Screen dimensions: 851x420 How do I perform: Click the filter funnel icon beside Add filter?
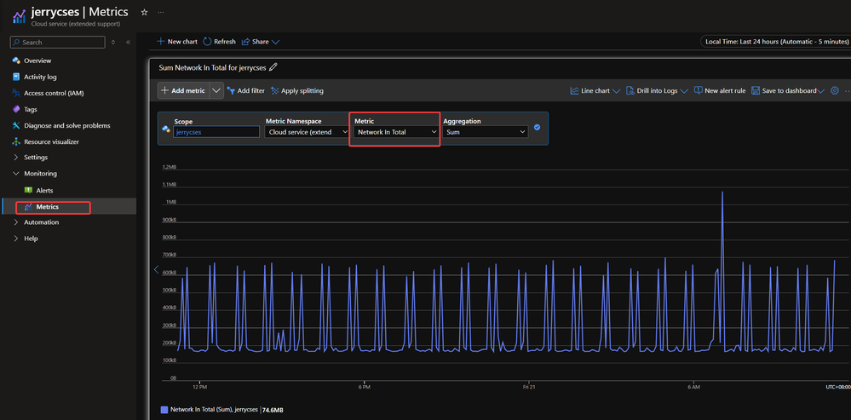coord(231,90)
